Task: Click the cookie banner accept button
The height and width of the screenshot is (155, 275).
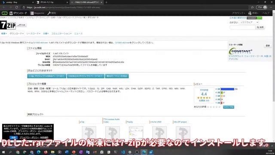Action: pyautogui.click(x=13, y=138)
